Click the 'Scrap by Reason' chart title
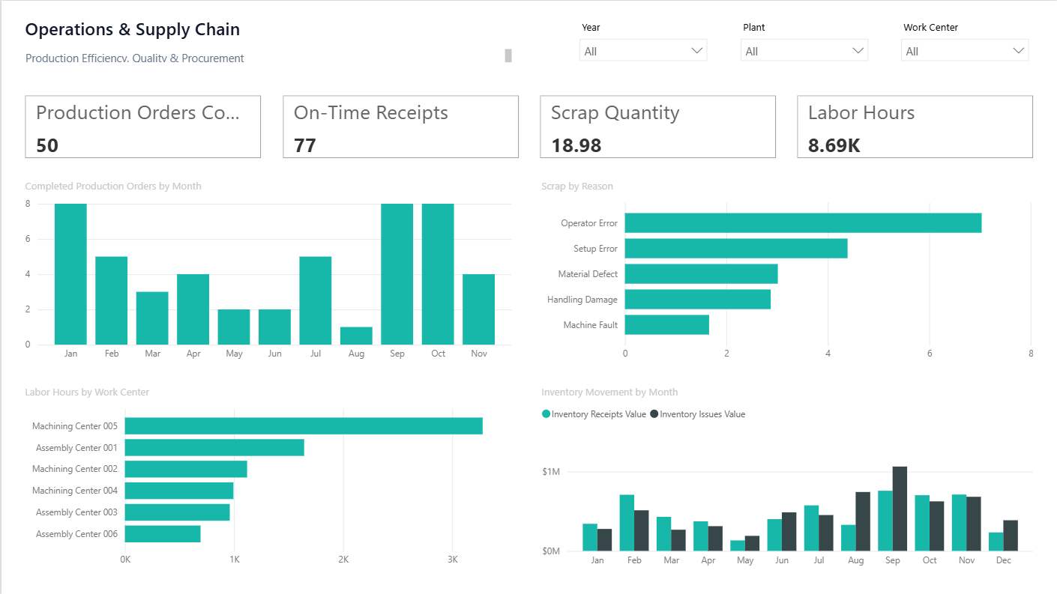Image resolution: width=1057 pixels, height=594 pixels. pos(577,186)
